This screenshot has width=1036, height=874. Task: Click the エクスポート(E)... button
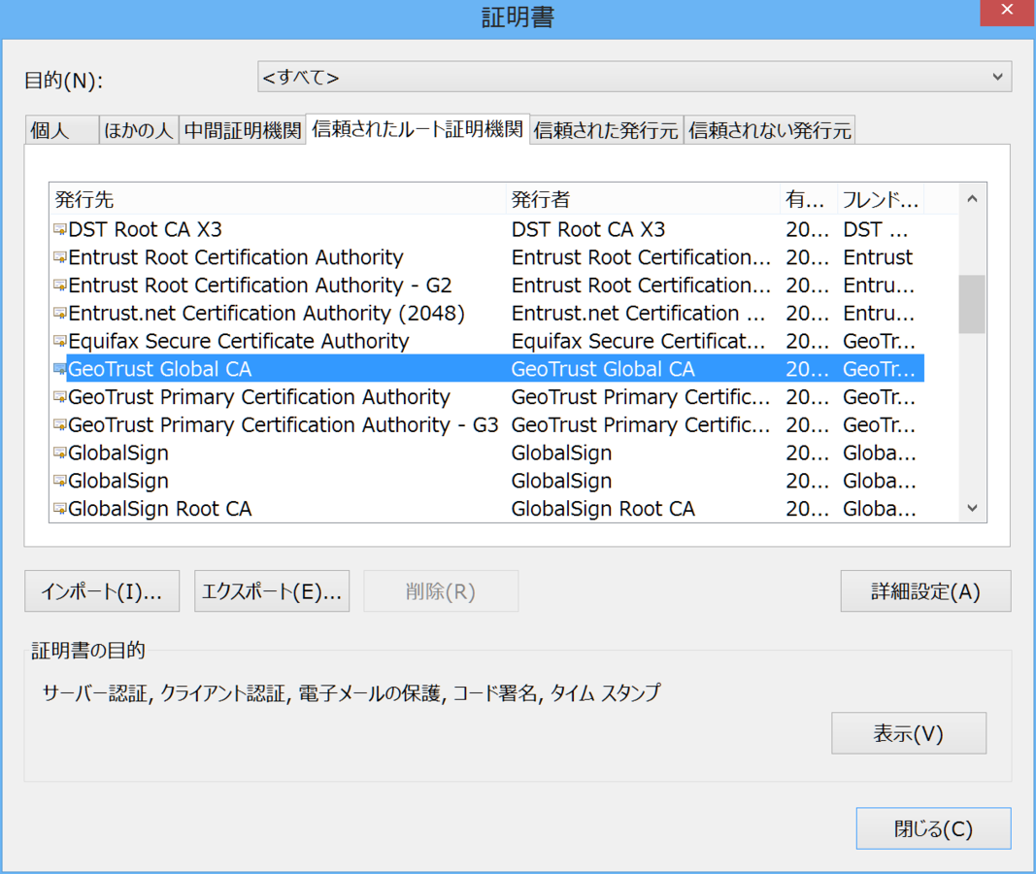coord(272,591)
